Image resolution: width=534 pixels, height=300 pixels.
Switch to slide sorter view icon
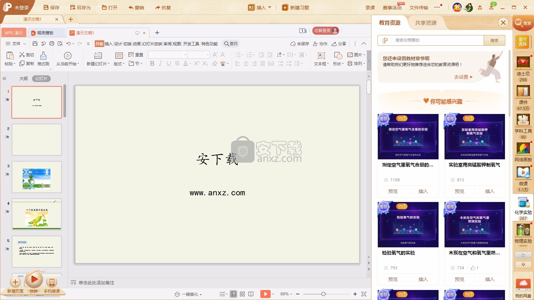pos(242,294)
